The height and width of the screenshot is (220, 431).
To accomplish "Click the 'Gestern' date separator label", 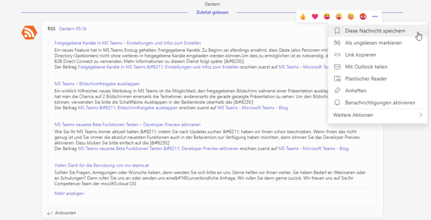I will coord(212,4).
